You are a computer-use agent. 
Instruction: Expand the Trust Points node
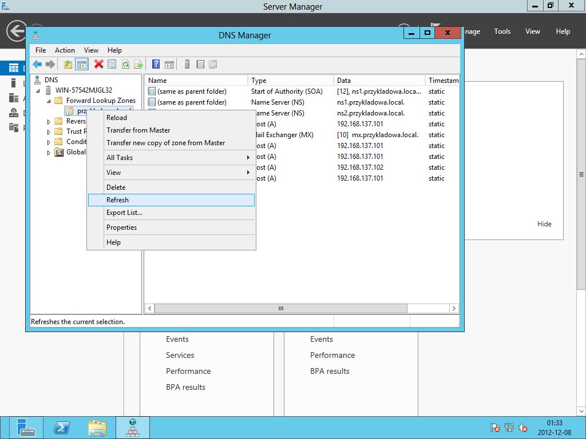49,132
